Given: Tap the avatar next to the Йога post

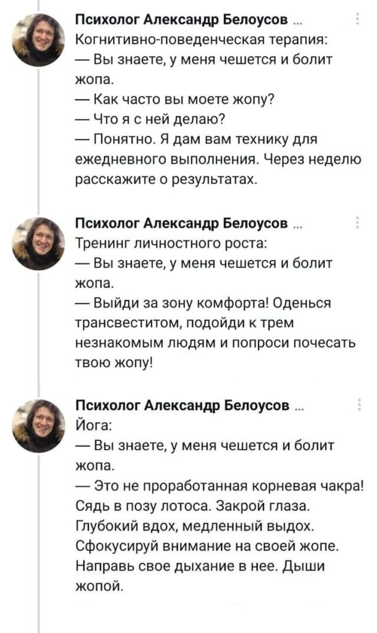Looking at the screenshot, I should point(39,426).
